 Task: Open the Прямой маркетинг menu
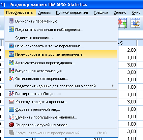point(72,12)
